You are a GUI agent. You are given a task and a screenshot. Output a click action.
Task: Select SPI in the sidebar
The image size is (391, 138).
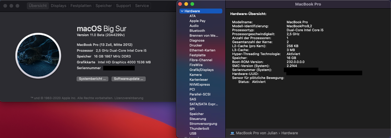(x=192, y=109)
